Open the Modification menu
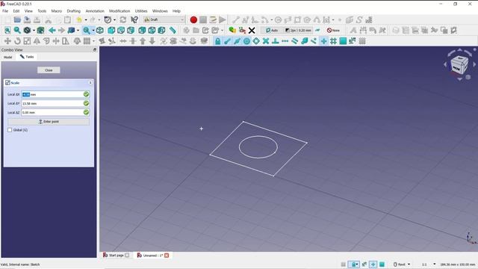The width and height of the screenshot is (478, 269). pyautogui.click(x=119, y=11)
